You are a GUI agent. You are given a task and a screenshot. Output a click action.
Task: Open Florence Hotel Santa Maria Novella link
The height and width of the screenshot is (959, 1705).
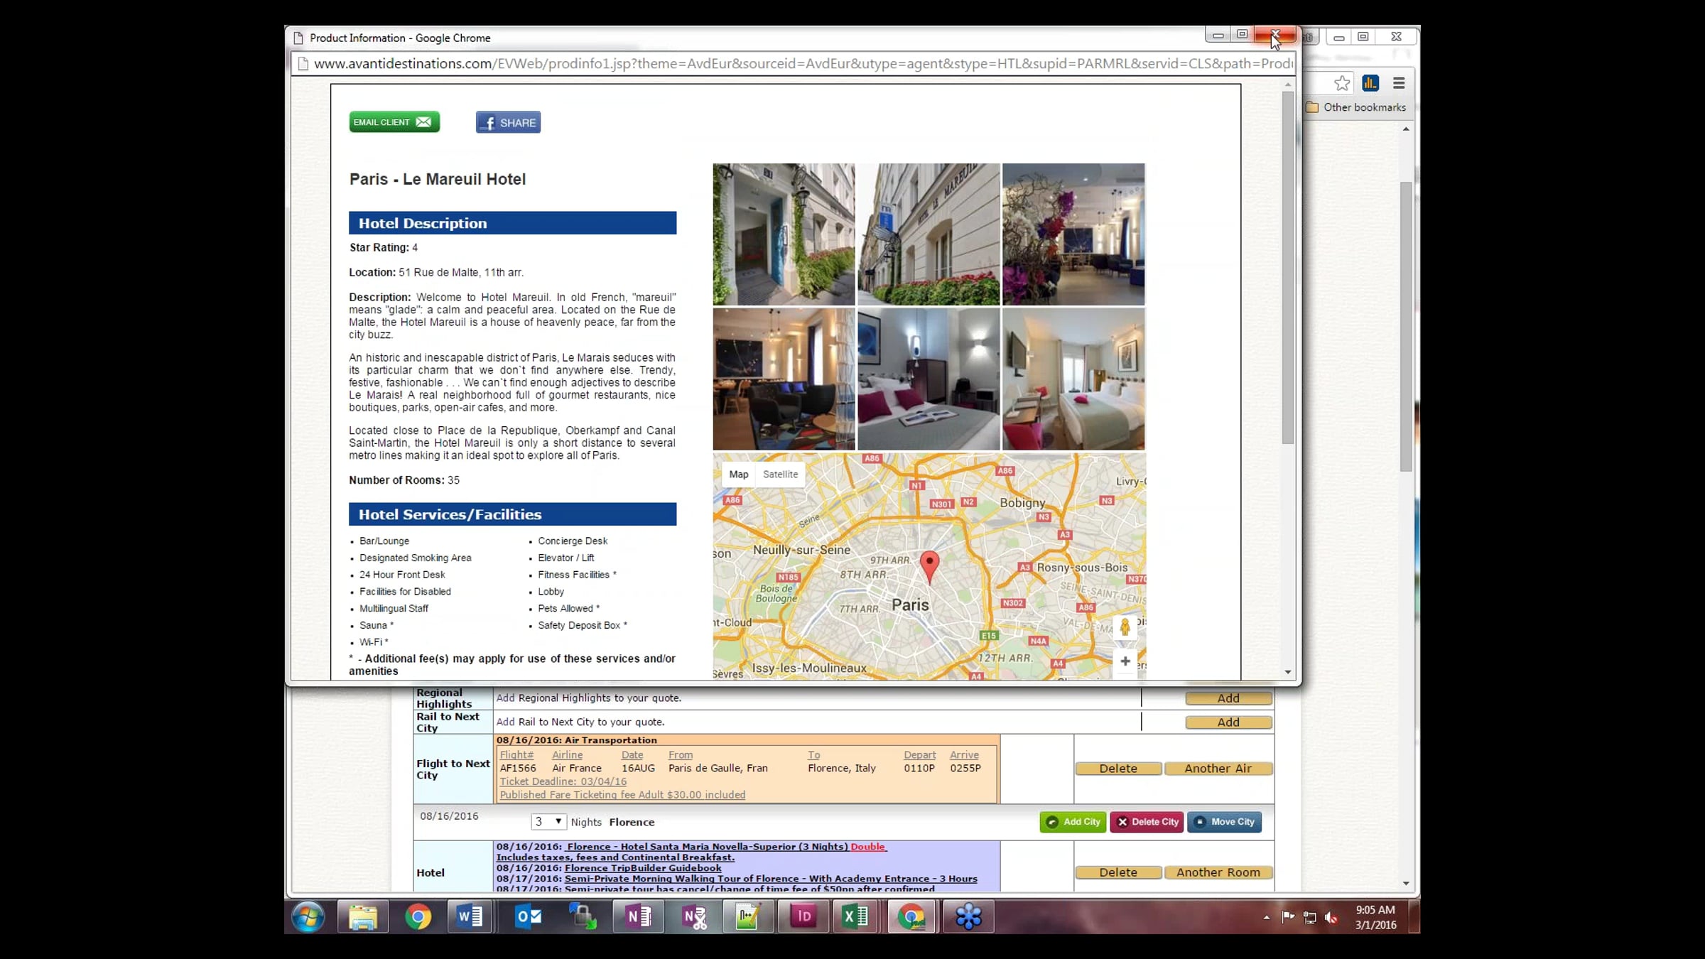(707, 847)
